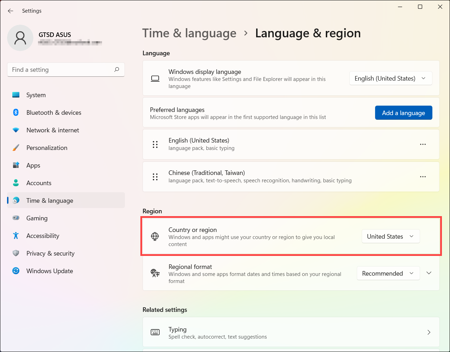Click the Accounts person icon
Image resolution: width=450 pixels, height=352 pixels.
16,183
